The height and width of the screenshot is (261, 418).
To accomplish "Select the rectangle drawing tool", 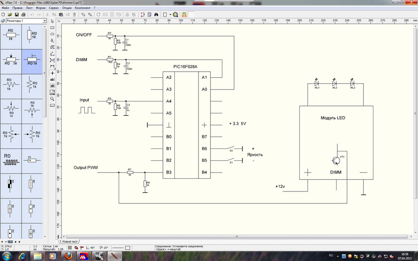I will (52, 28).
